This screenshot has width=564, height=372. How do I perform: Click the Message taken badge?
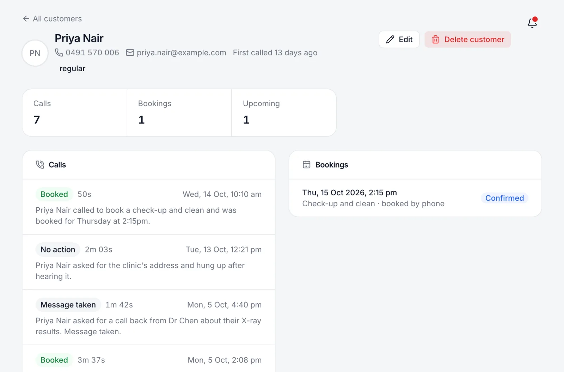pyautogui.click(x=68, y=305)
